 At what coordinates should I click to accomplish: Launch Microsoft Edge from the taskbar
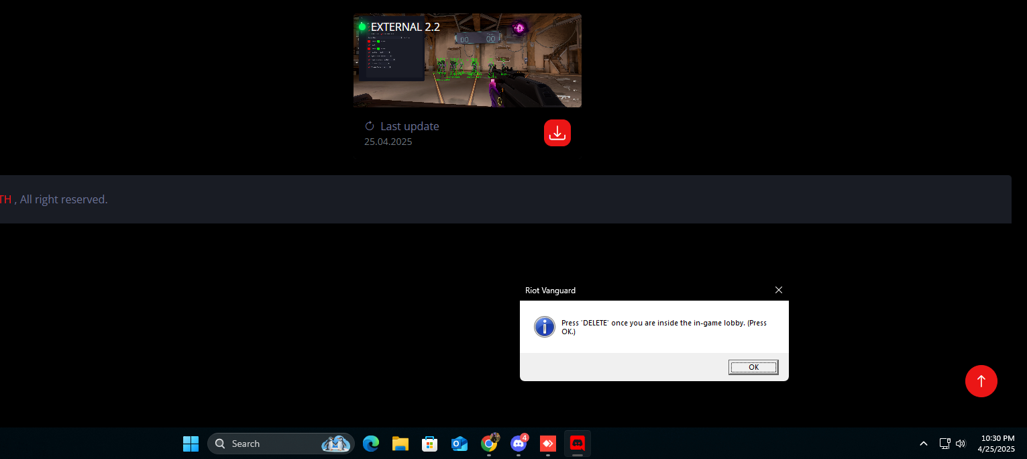pos(370,444)
